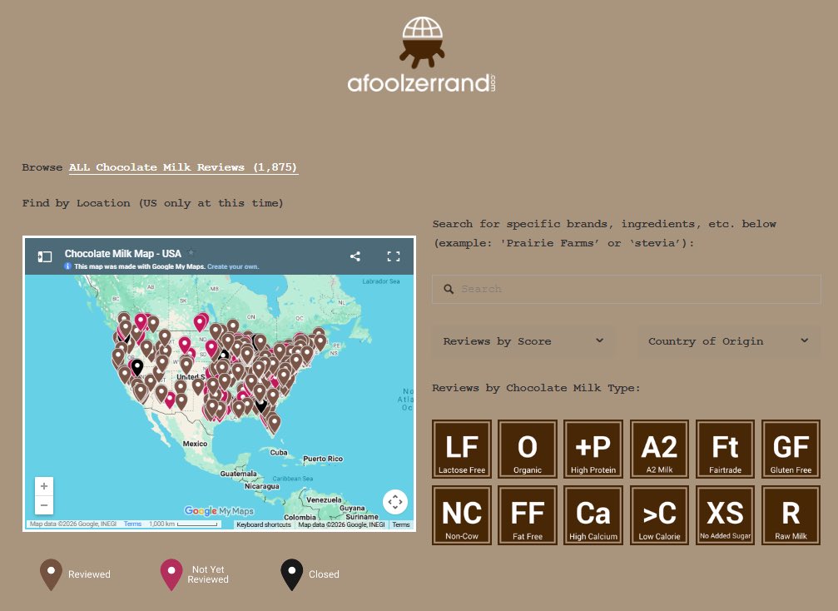Open the Google My Maps logo link
This screenshot has width=838, height=611.
coord(219,511)
